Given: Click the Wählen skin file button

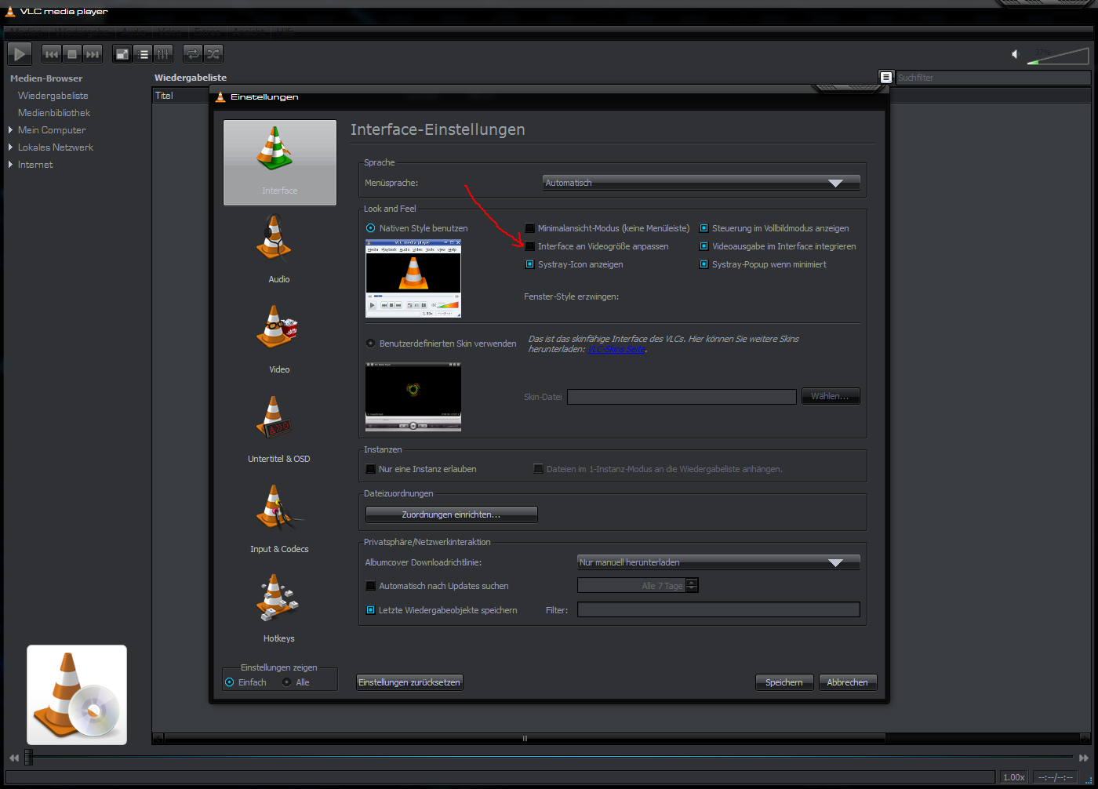Looking at the screenshot, I should pyautogui.click(x=831, y=396).
